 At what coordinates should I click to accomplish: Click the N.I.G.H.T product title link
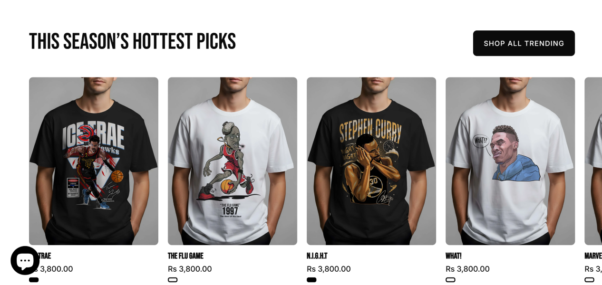317,256
